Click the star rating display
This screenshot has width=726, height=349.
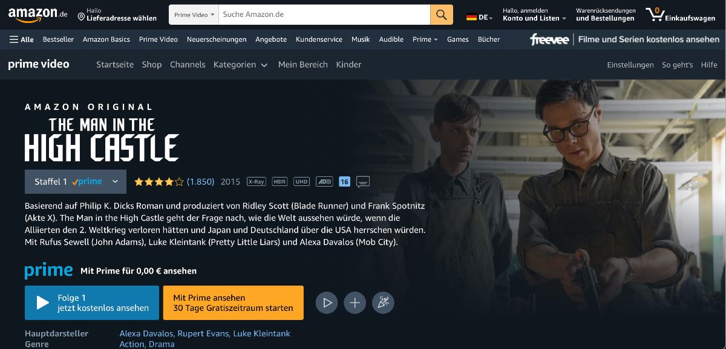159,182
